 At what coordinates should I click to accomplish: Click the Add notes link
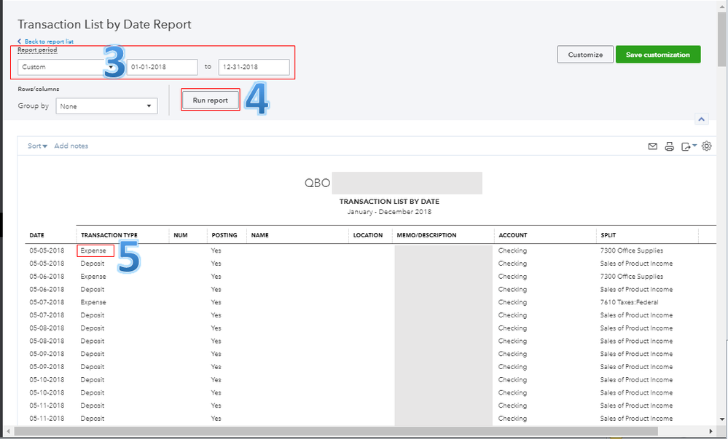coord(71,146)
